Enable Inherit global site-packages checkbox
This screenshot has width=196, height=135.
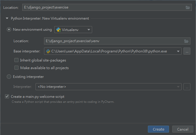click(x=16, y=60)
